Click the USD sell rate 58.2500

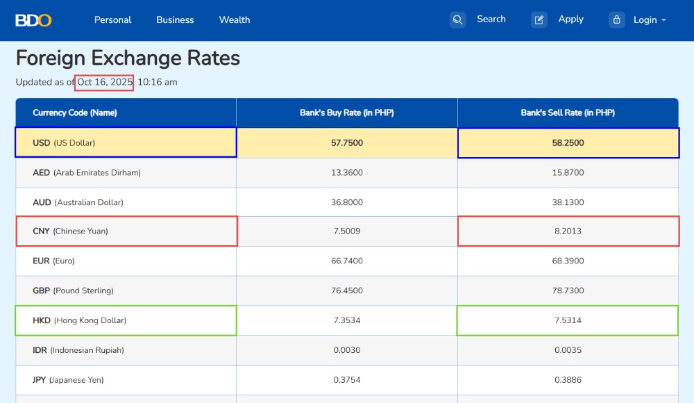(x=568, y=143)
